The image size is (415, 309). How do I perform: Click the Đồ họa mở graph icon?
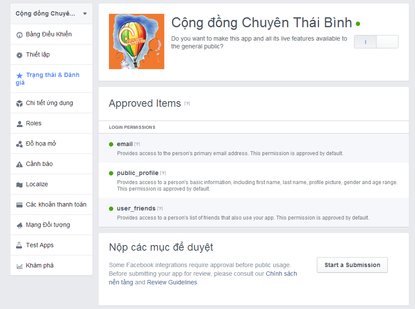(x=19, y=144)
